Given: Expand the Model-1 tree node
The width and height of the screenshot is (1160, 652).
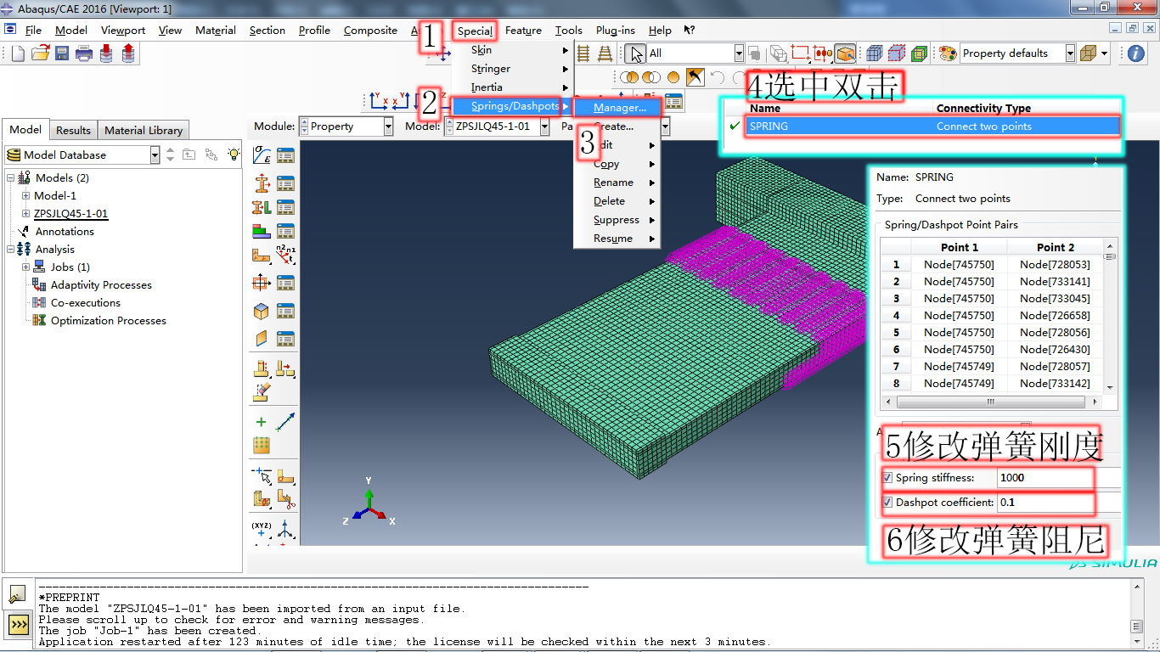Looking at the screenshot, I should point(25,196).
